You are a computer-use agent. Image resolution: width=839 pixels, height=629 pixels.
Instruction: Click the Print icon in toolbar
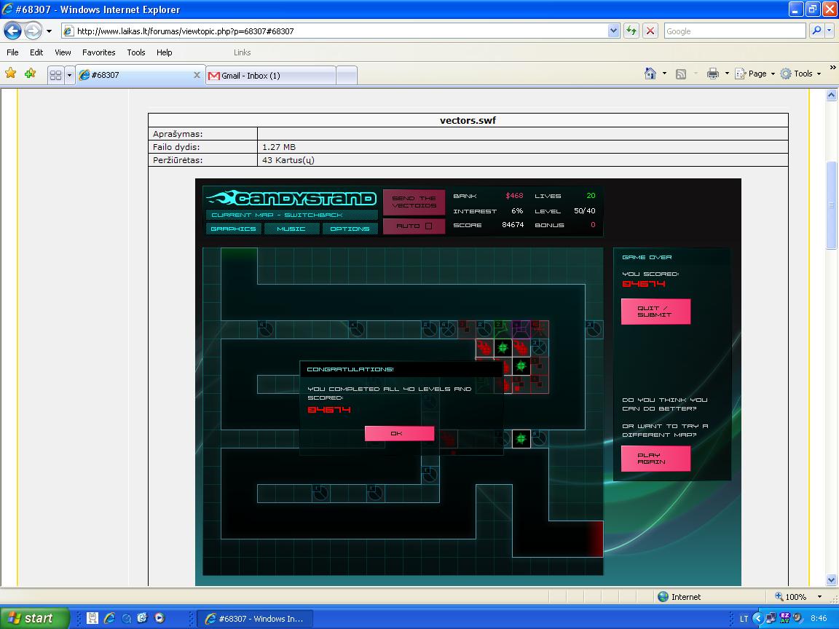point(713,74)
